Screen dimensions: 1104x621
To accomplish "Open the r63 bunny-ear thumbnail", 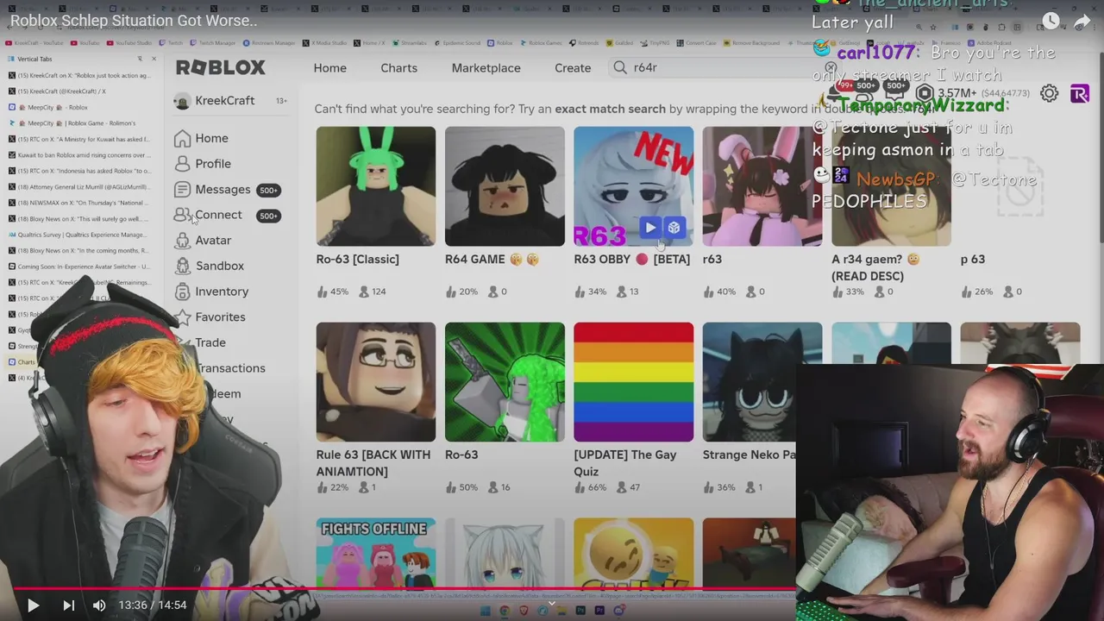I will tap(762, 186).
